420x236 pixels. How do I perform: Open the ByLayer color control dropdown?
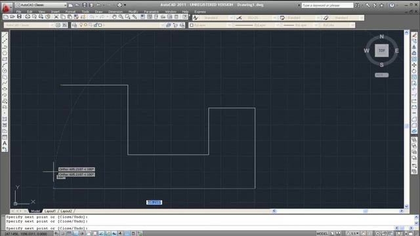pos(210,25)
